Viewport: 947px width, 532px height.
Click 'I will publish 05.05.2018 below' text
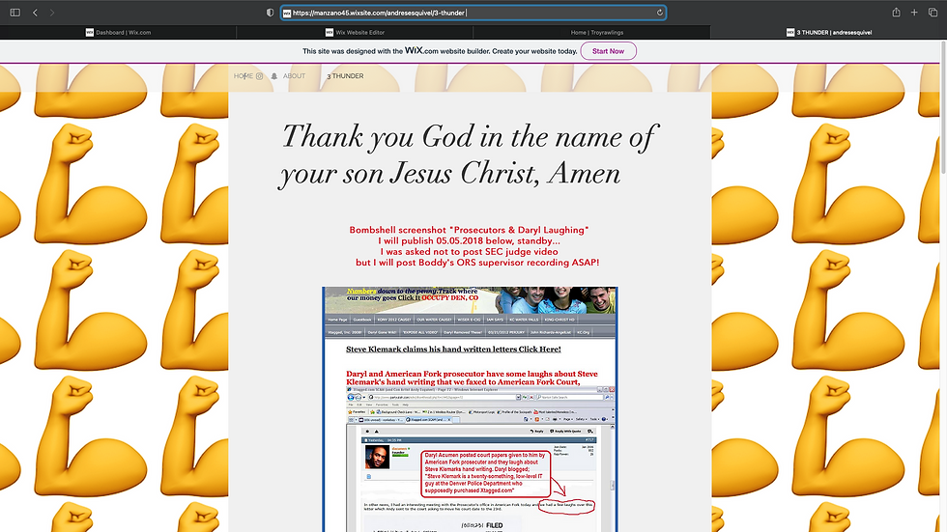(x=470, y=240)
